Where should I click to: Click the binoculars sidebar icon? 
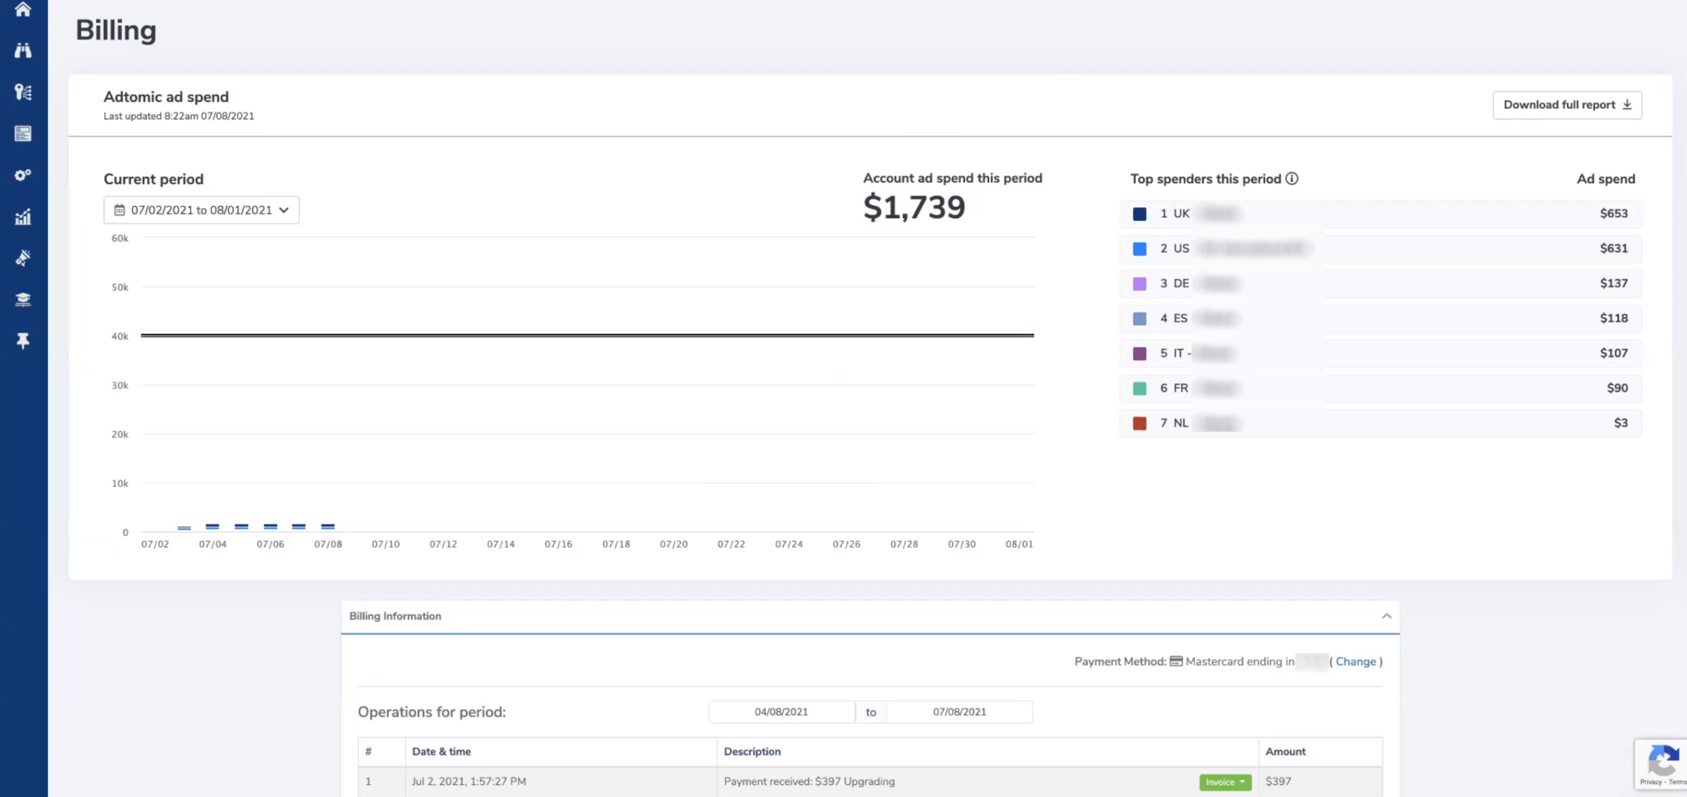point(23,50)
